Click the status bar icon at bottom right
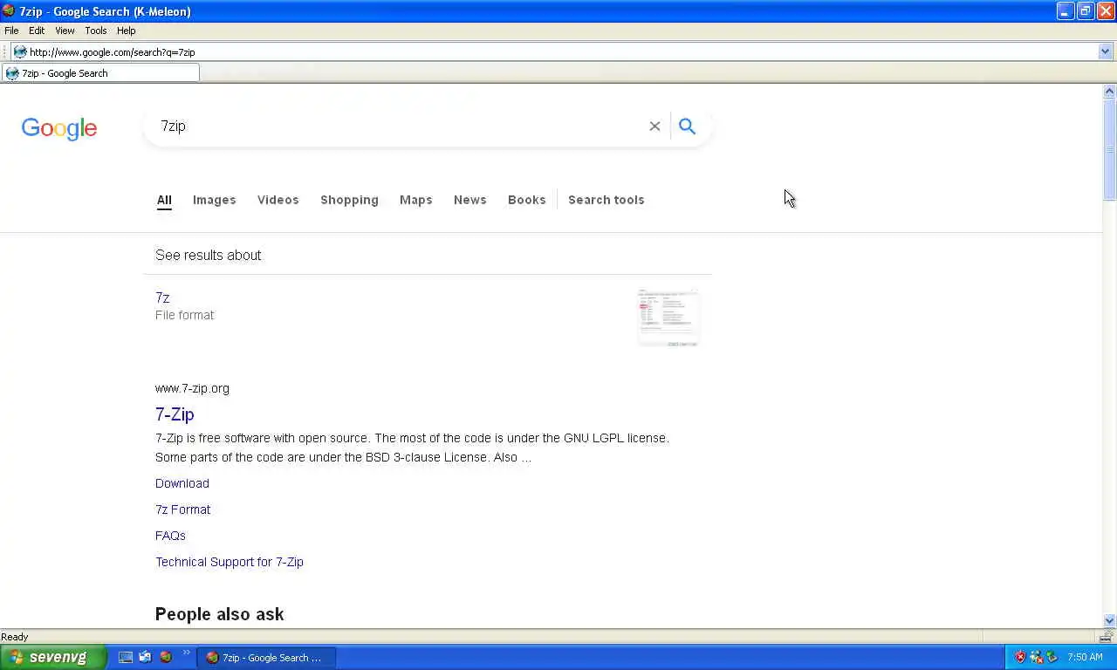The width and height of the screenshot is (1117, 670). click(1107, 637)
